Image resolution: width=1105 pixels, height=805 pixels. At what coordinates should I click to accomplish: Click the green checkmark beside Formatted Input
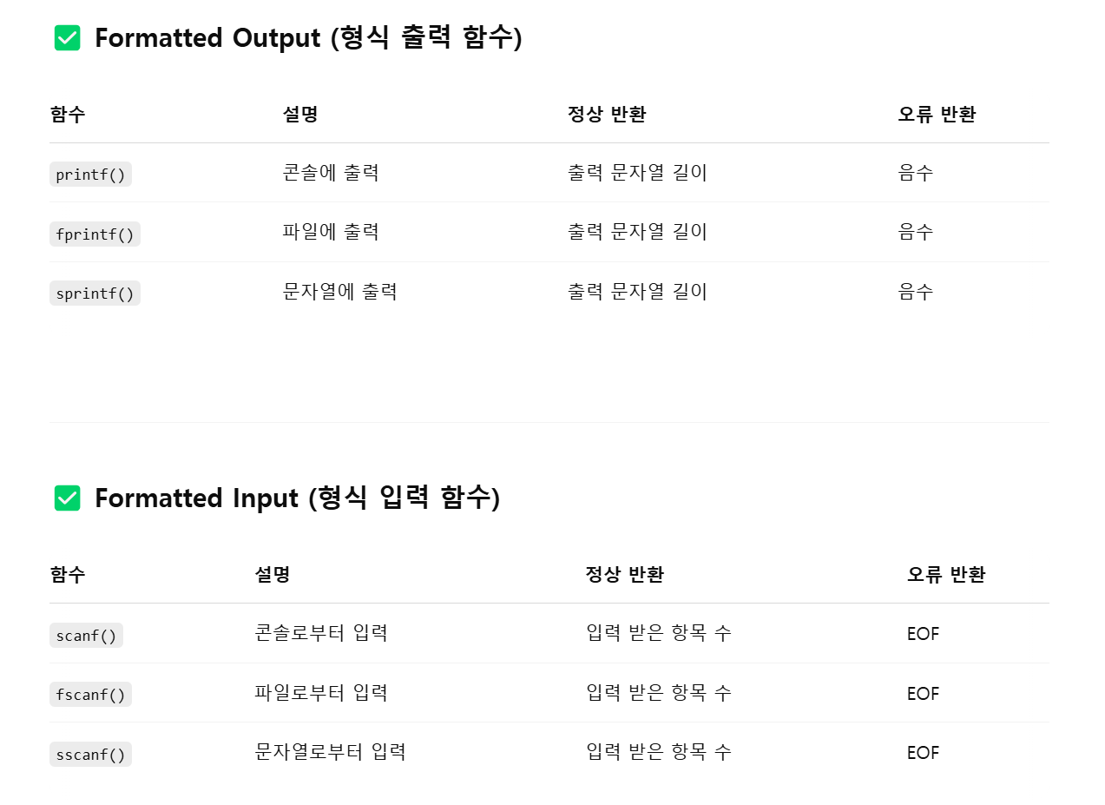point(67,498)
